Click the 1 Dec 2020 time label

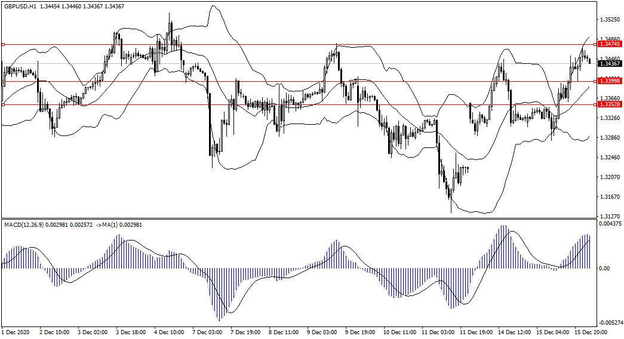click(15, 331)
